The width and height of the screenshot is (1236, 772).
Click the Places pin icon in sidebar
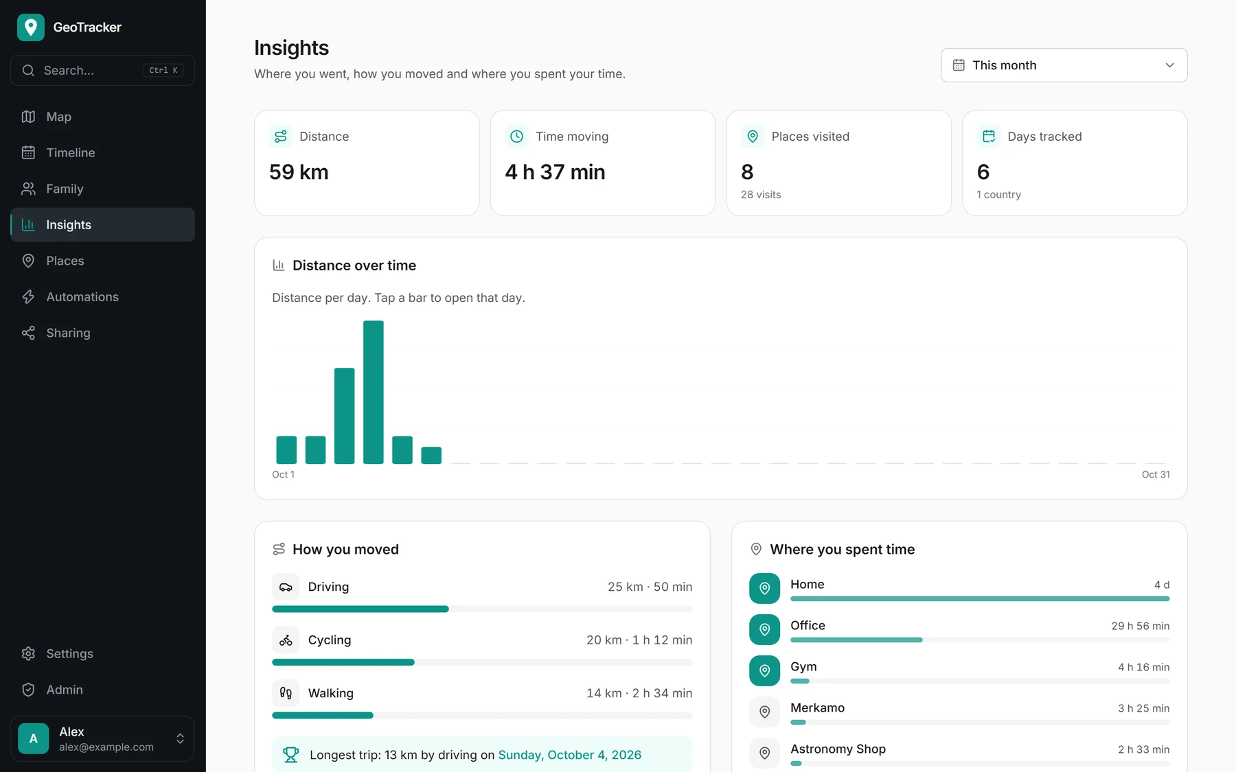coord(28,261)
